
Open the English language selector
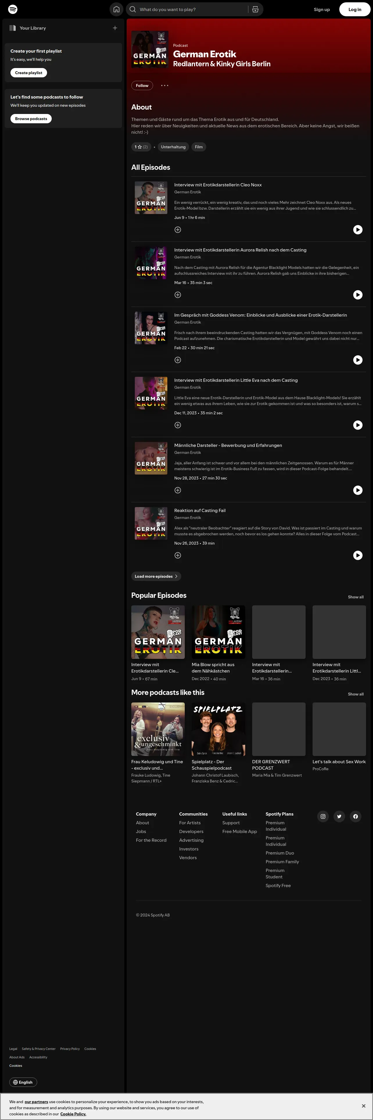coord(23,1082)
